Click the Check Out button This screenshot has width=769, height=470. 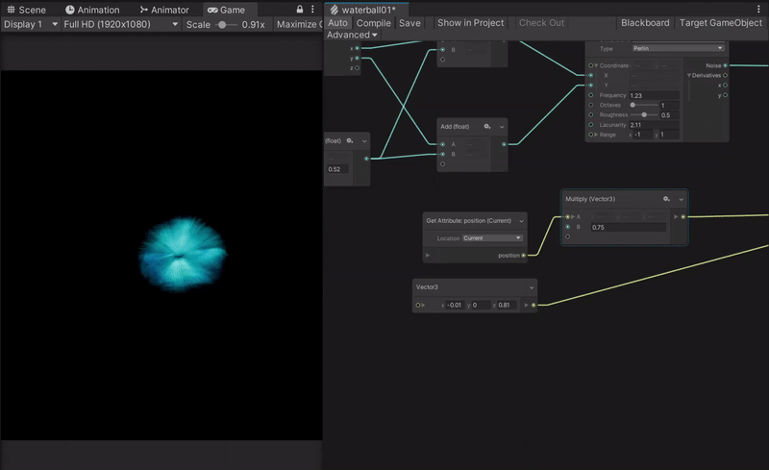click(541, 23)
